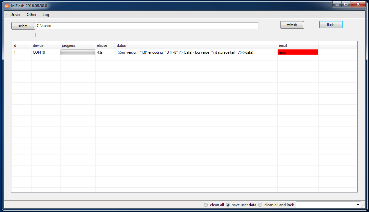The height and width of the screenshot is (212, 369).
Task: Click the init storage fail status message
Action: click(x=185, y=52)
